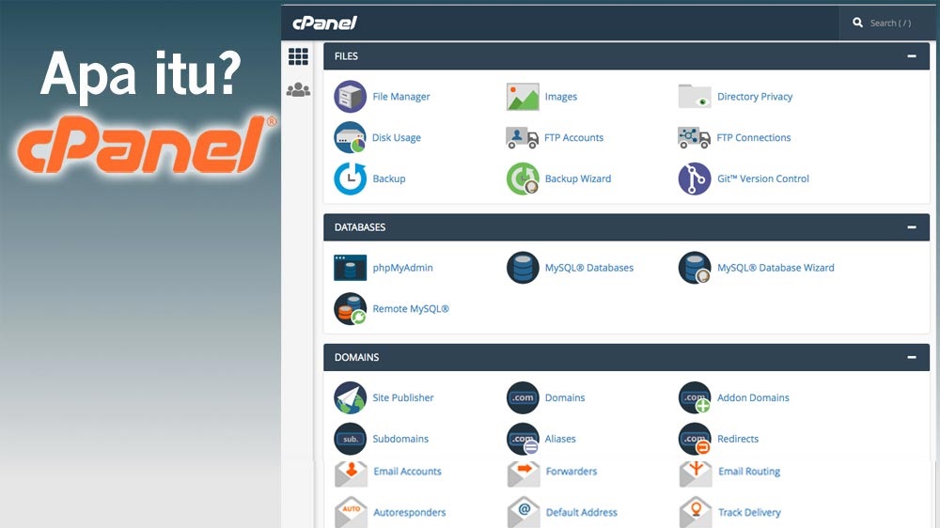
Task: Open the Aliases link
Action: click(560, 439)
